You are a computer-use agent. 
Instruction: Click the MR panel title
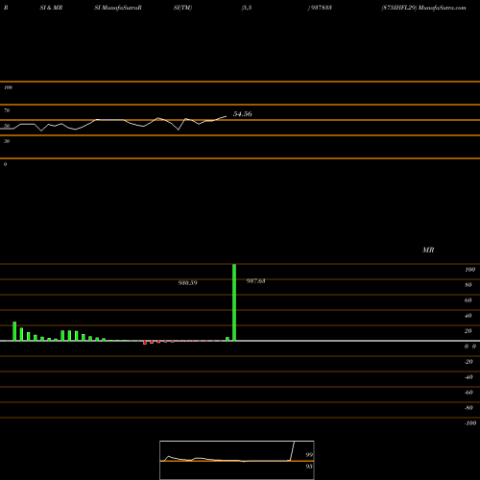pos(428,250)
